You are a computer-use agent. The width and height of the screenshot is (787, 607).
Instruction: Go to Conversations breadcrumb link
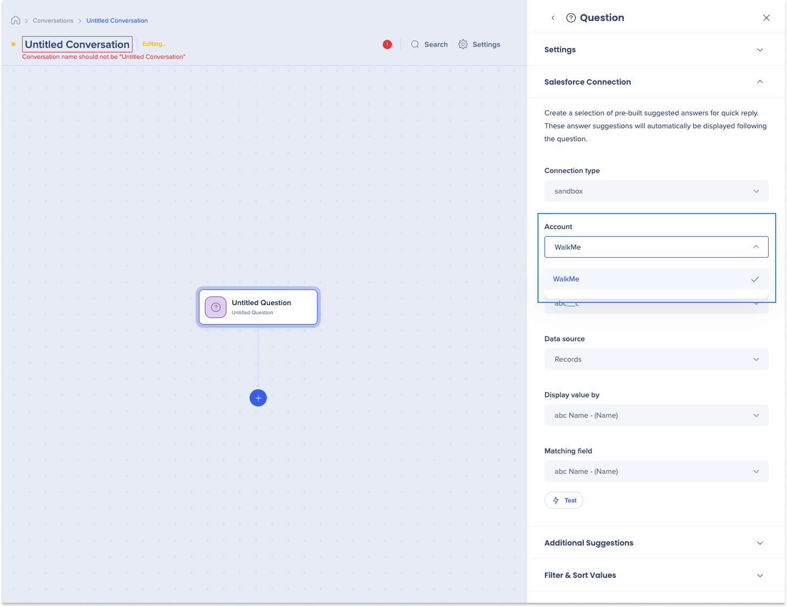[x=53, y=21]
